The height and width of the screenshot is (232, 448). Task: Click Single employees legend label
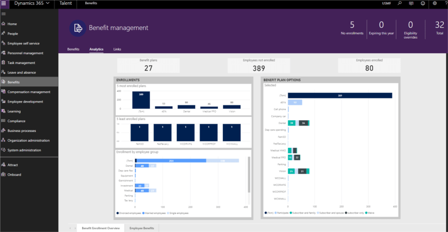coord(179,213)
